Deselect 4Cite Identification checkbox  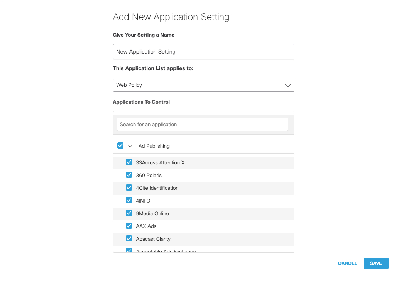click(129, 188)
